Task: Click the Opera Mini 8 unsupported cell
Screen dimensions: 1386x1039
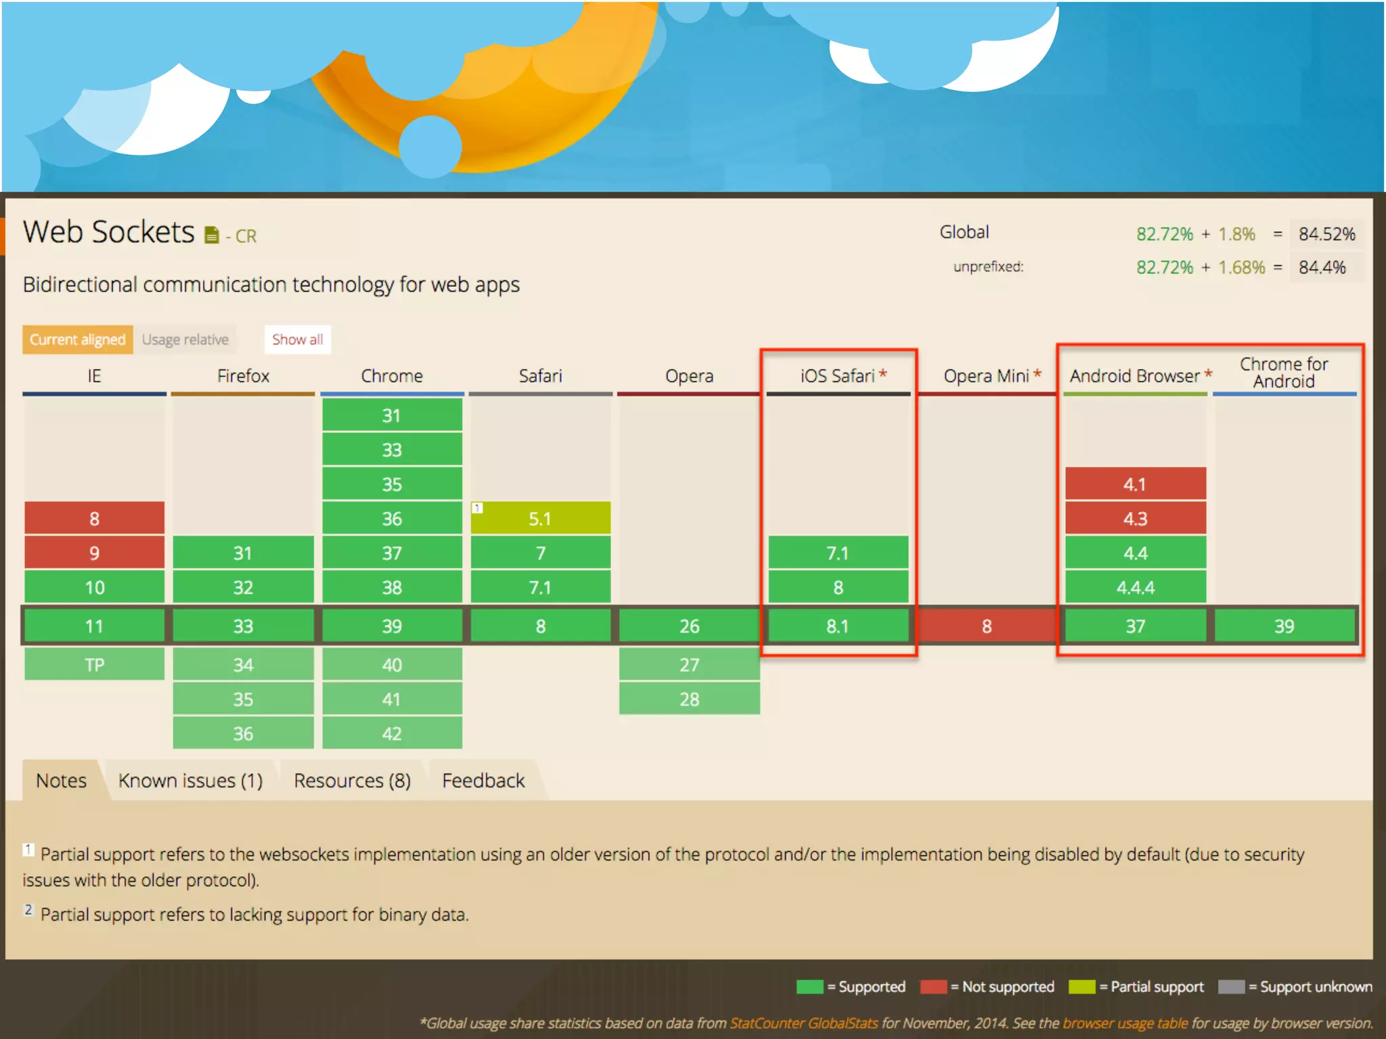Action: (x=987, y=626)
